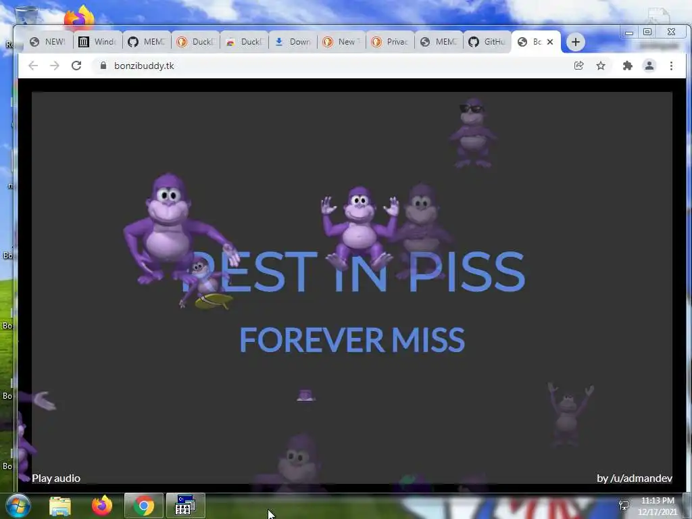692x519 pixels.
Task: Click the REST IN PISS heading
Action: tap(353, 272)
